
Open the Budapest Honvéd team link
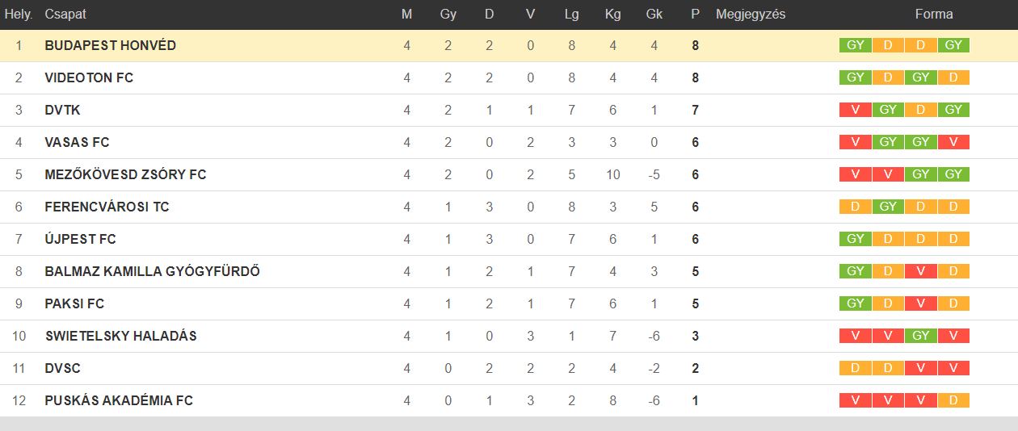pyautogui.click(x=110, y=46)
